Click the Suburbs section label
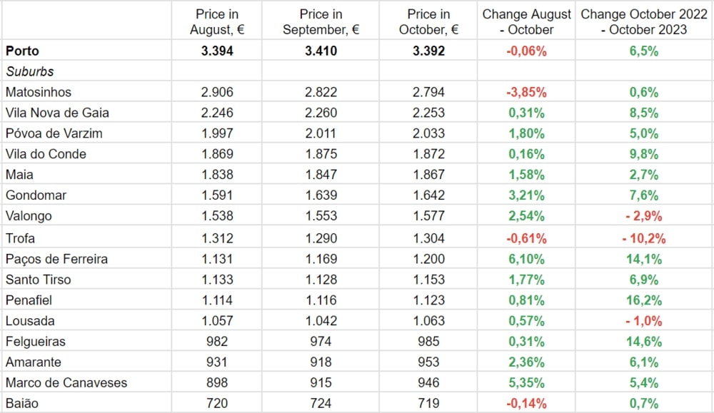 pyautogui.click(x=29, y=71)
